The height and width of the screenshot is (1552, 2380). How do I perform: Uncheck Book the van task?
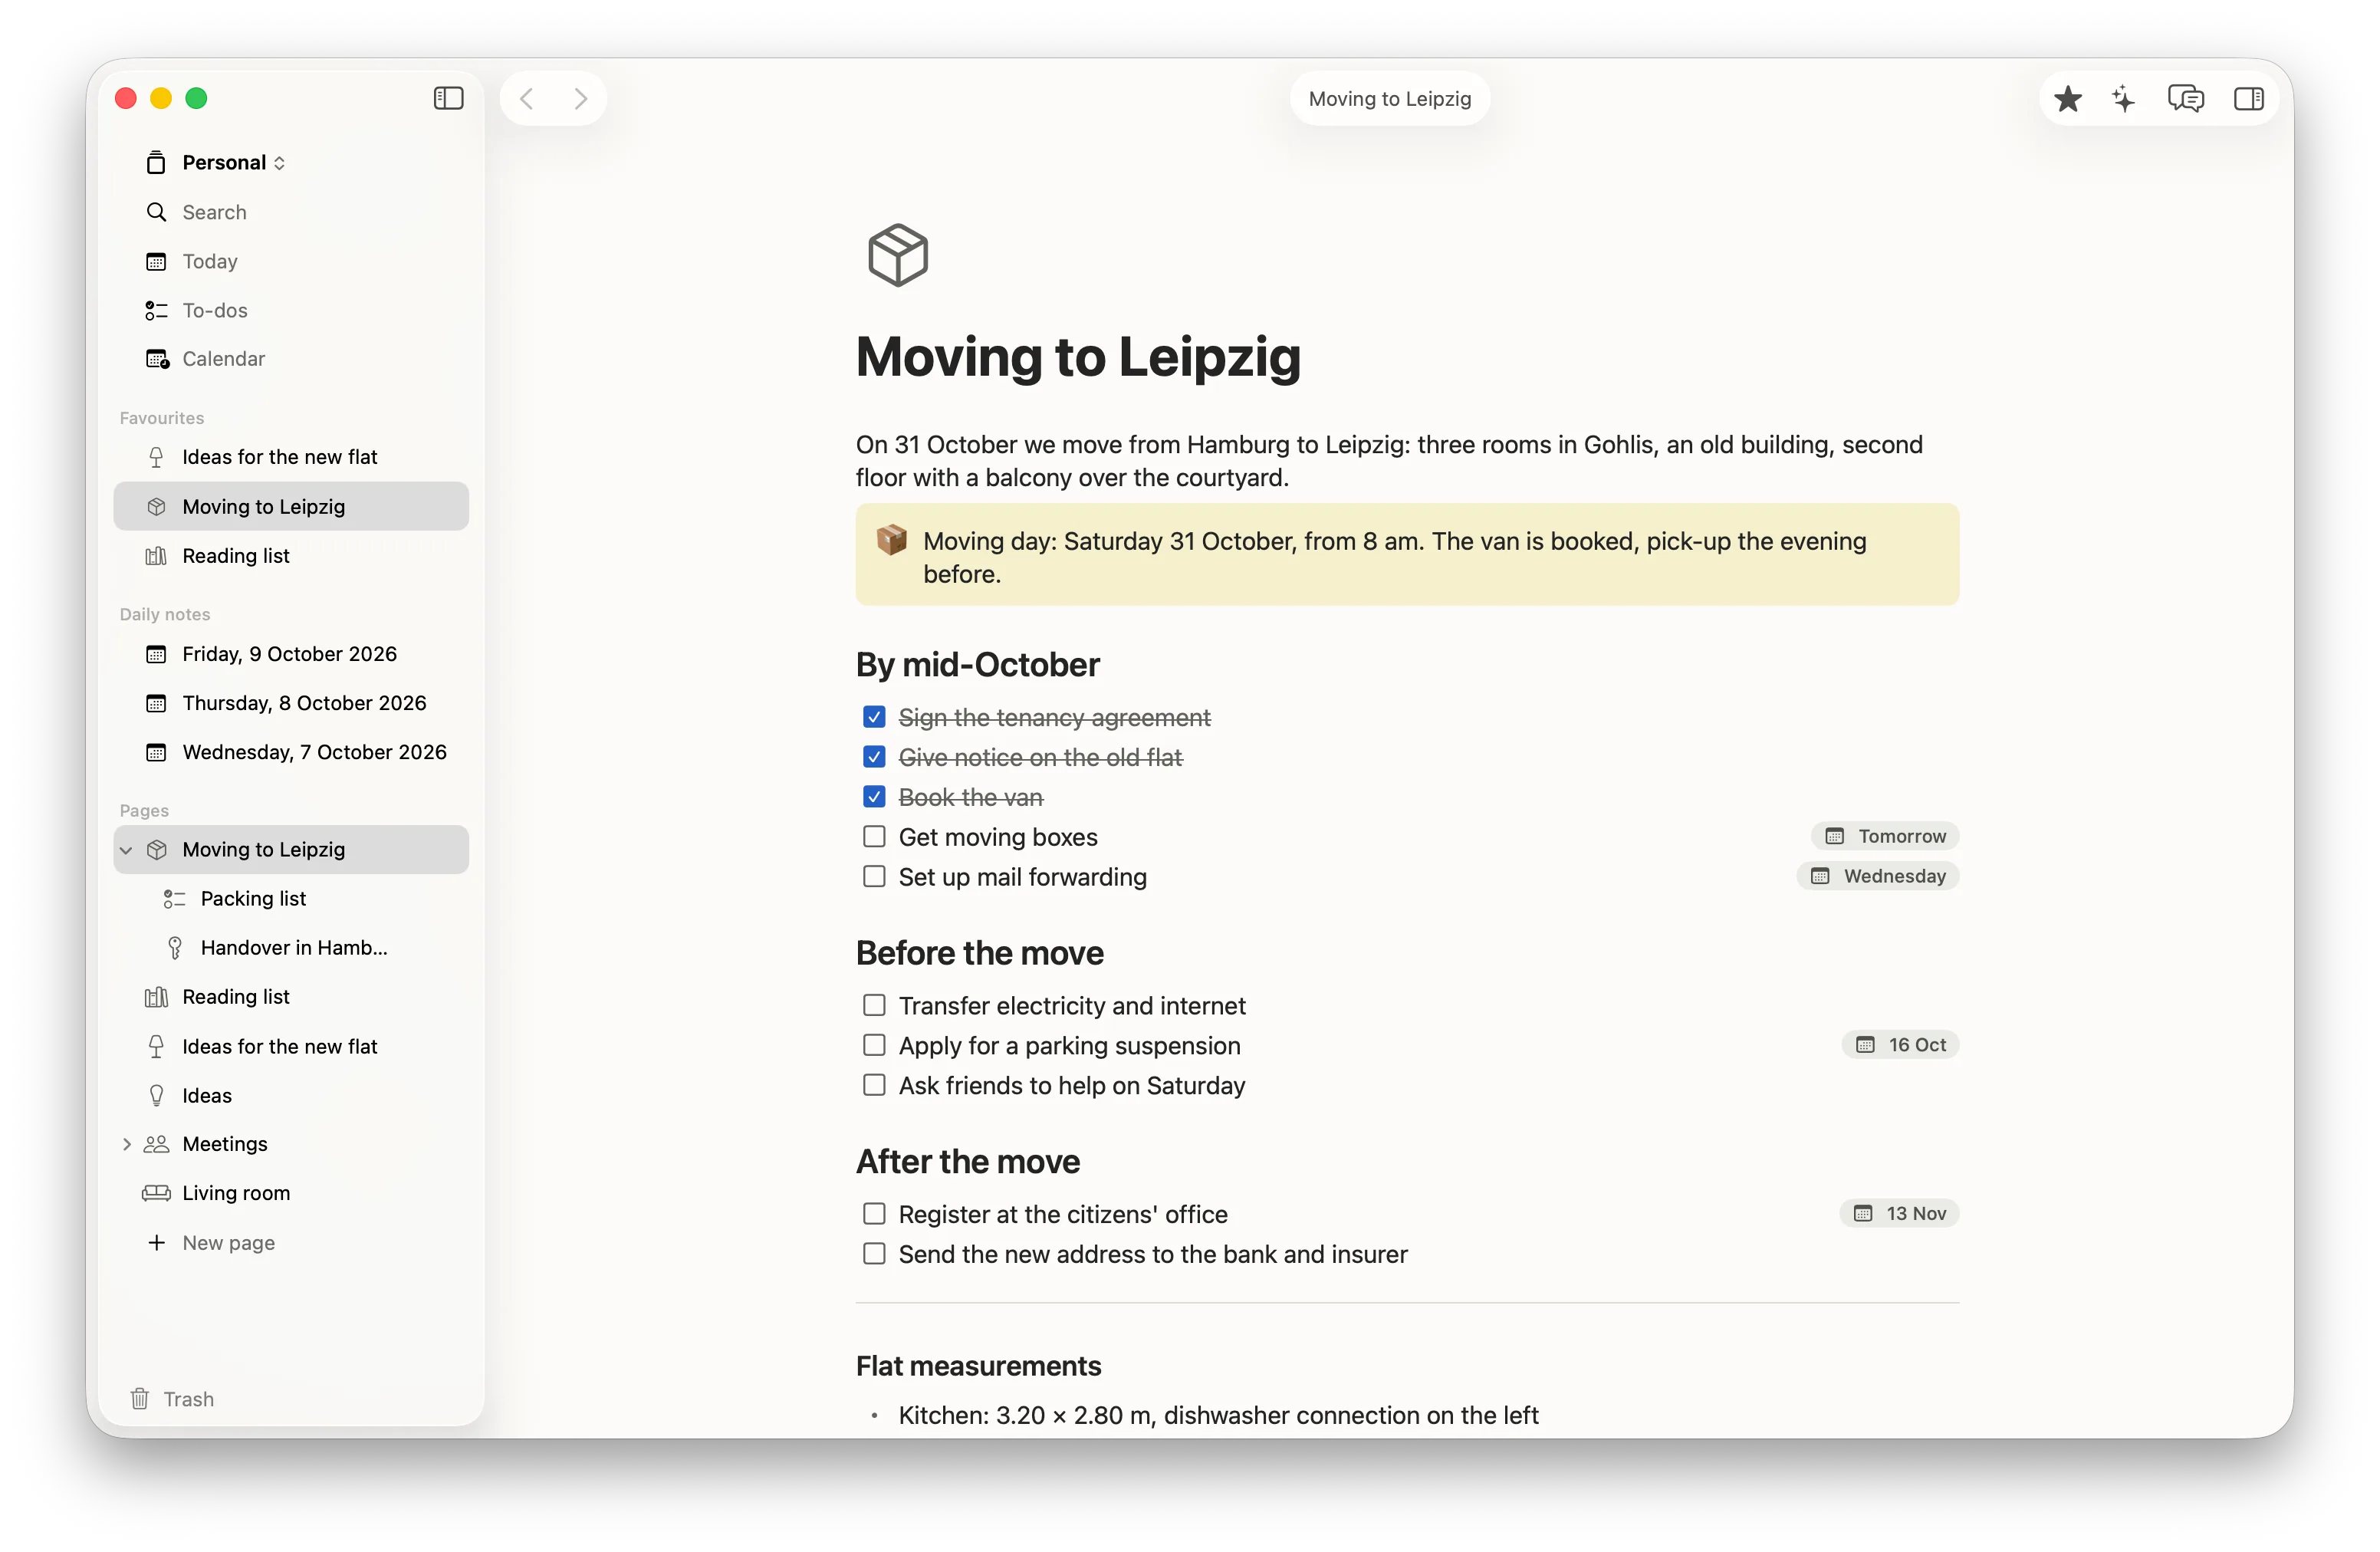point(874,797)
